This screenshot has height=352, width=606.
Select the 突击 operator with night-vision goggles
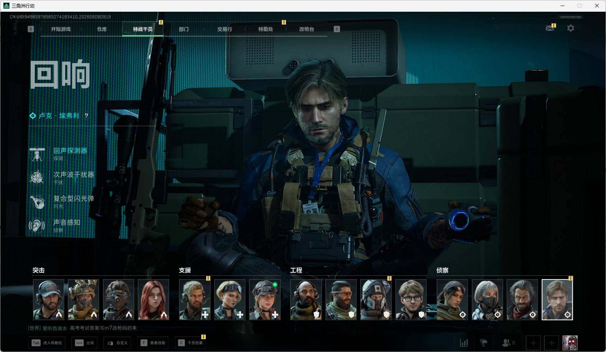tap(118, 300)
